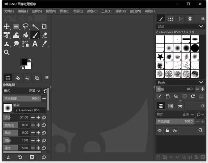Pick the Paintbrush tool in toolbox

pyautogui.click(x=35, y=35)
